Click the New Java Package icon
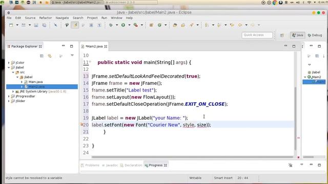This screenshot has width=328, height=184. (x=151, y=25)
